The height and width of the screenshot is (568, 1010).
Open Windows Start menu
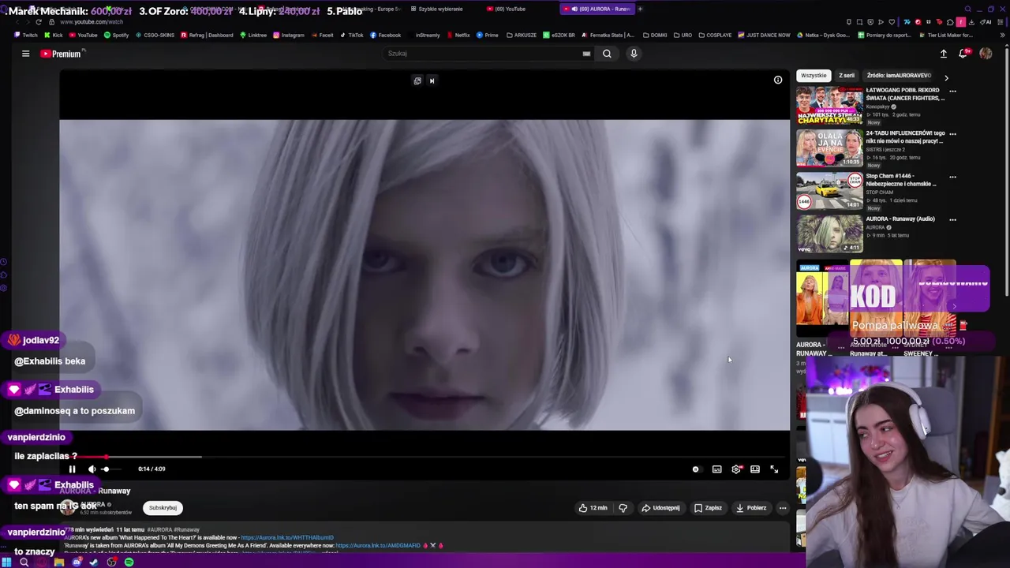coord(6,562)
